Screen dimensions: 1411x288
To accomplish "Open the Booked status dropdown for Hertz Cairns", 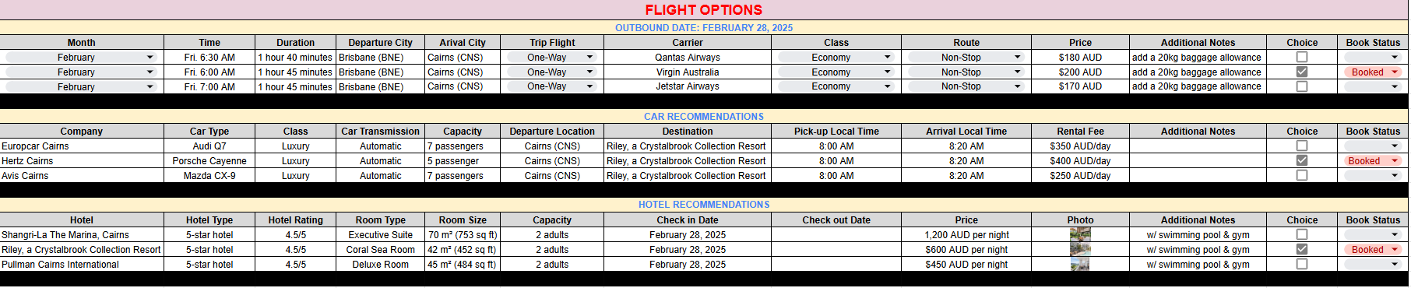I will click(1372, 161).
